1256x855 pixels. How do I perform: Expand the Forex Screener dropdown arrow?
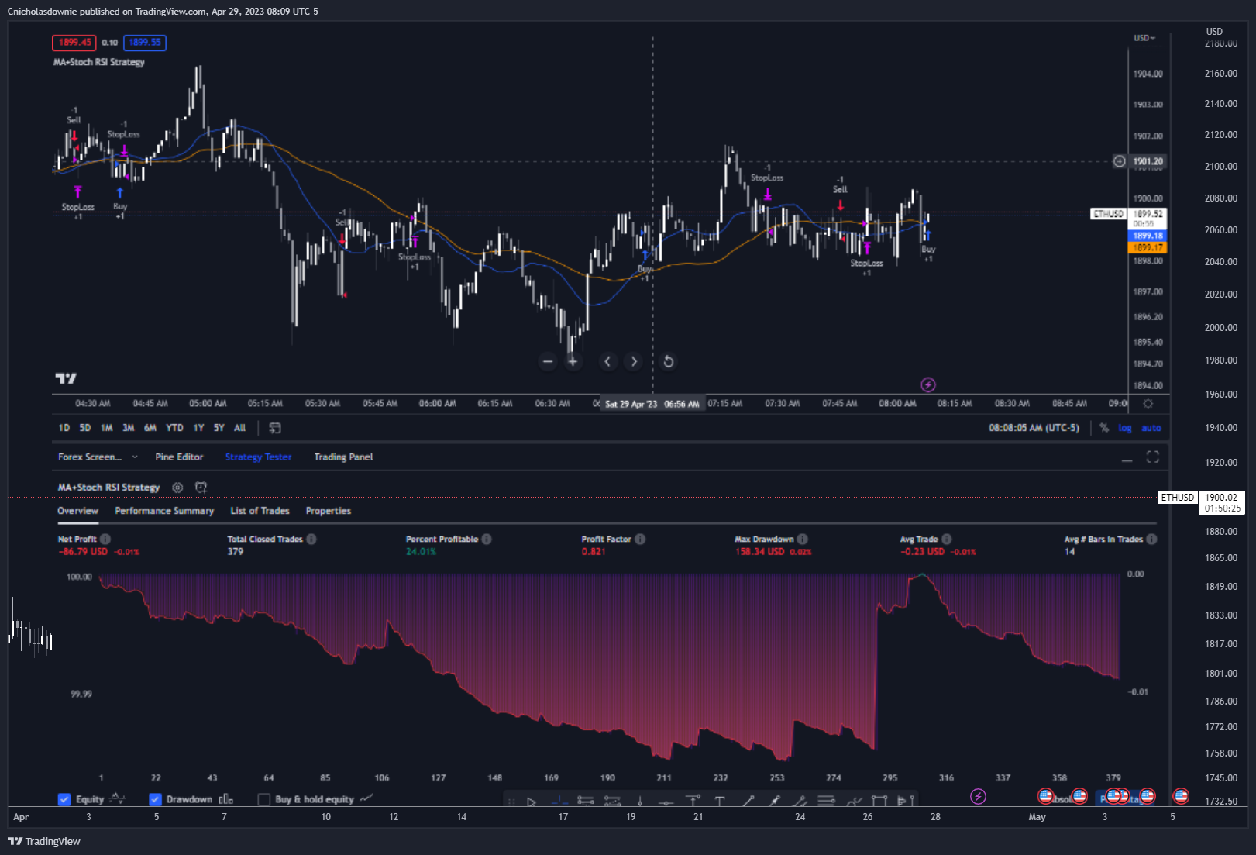135,457
